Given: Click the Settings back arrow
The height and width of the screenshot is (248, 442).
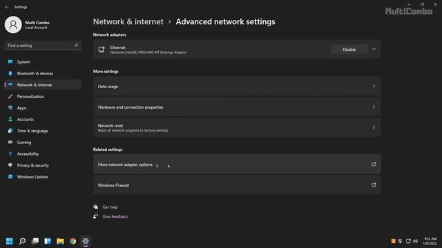Looking at the screenshot, I should coord(7,7).
